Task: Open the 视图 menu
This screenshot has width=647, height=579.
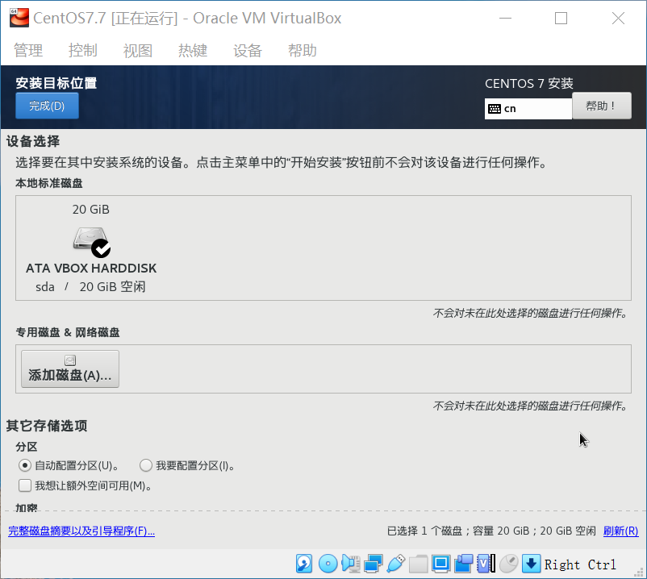Action: point(138,51)
